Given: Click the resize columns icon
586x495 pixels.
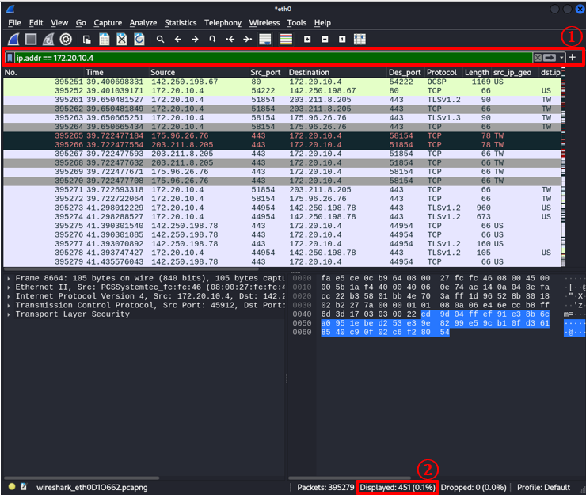Looking at the screenshot, I should click(x=360, y=39).
